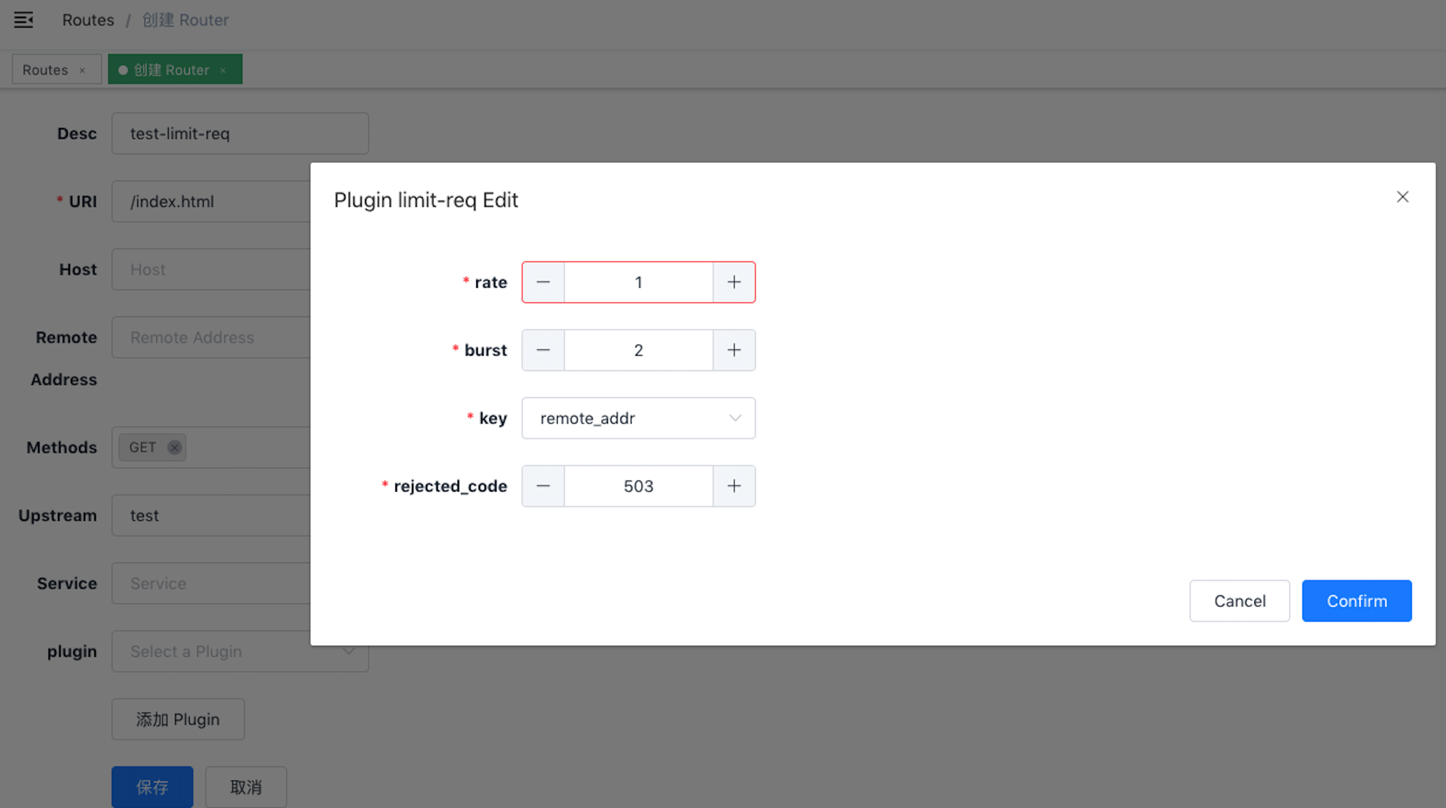Screen dimensions: 1446x808
Task: Click the 添加 Plugin button
Action: (178, 719)
